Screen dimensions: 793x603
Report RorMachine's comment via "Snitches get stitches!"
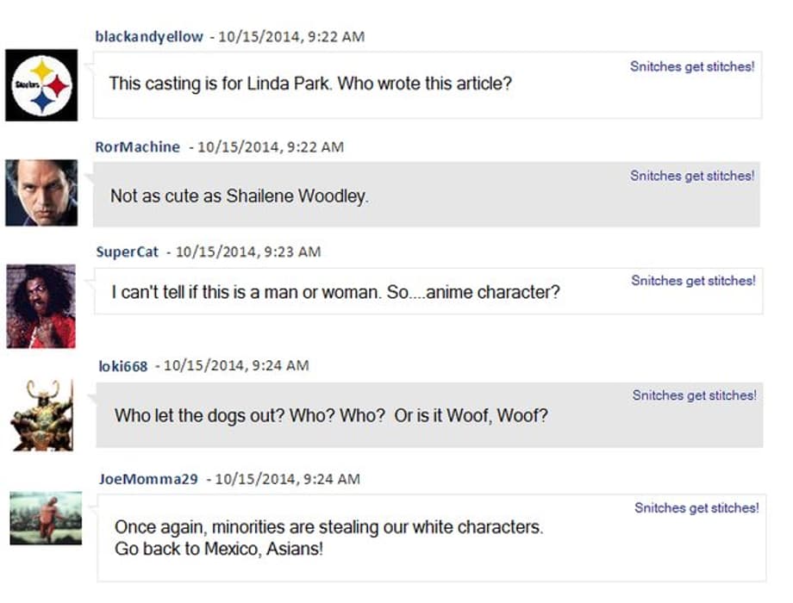click(x=692, y=176)
